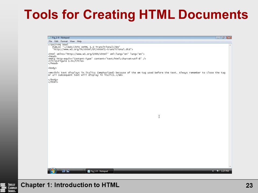
Task: Open the File menu in Notepad
Action: point(50,41)
